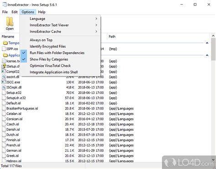Sort by the Filename column header
216x169 pixels.
[8, 36]
